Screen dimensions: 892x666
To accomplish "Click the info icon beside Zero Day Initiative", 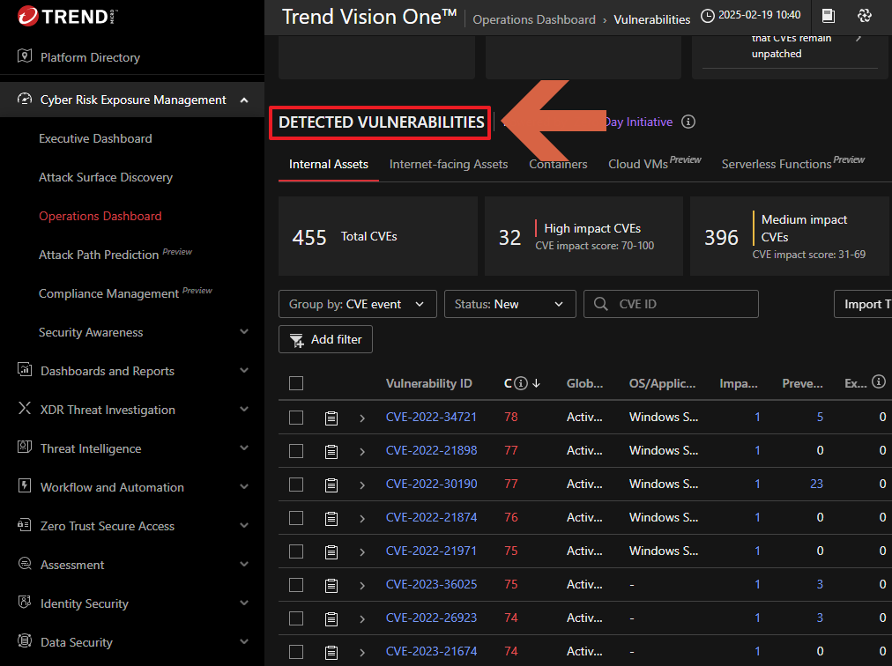I will click(x=689, y=122).
